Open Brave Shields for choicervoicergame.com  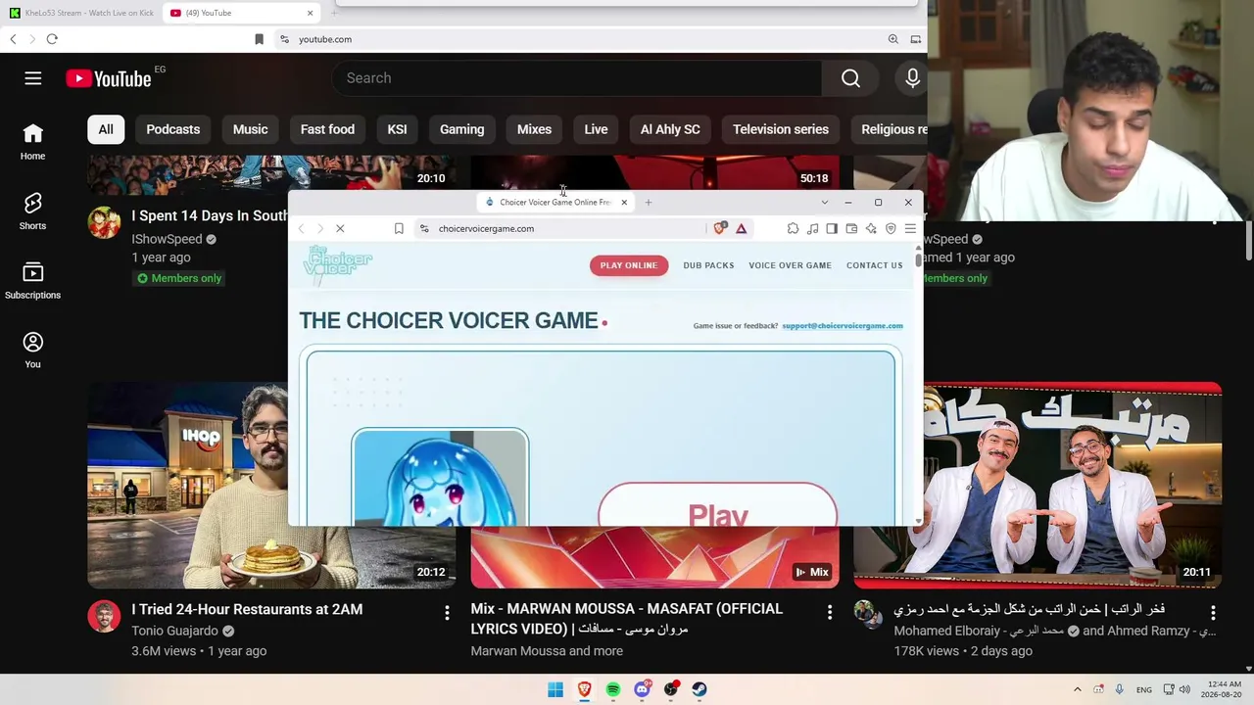pyautogui.click(x=720, y=228)
